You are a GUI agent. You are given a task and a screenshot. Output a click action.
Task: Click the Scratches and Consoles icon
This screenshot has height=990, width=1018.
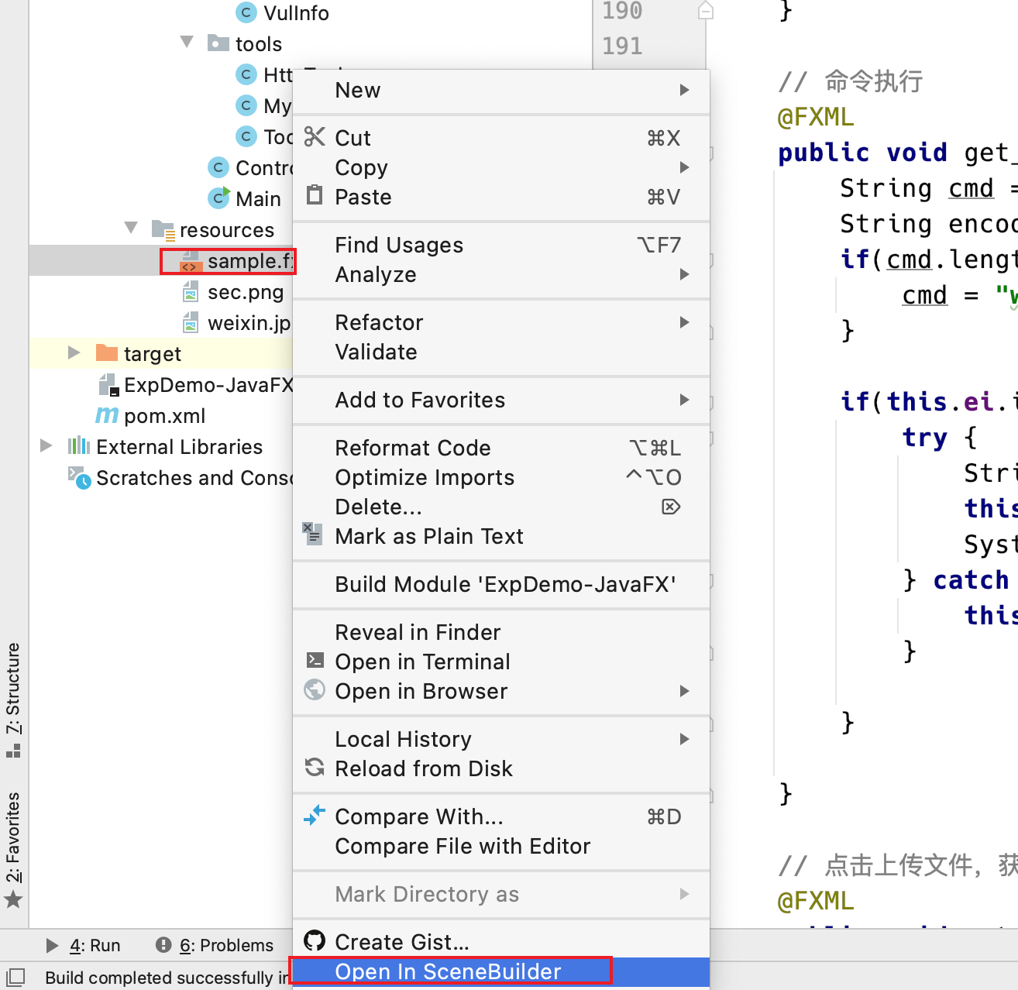coord(79,477)
